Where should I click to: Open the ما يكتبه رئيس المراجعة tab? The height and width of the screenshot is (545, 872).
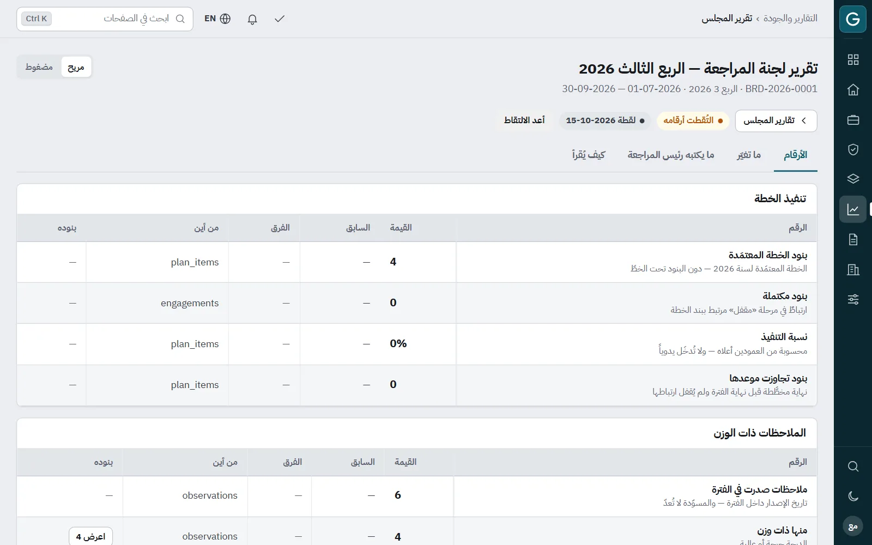click(670, 155)
